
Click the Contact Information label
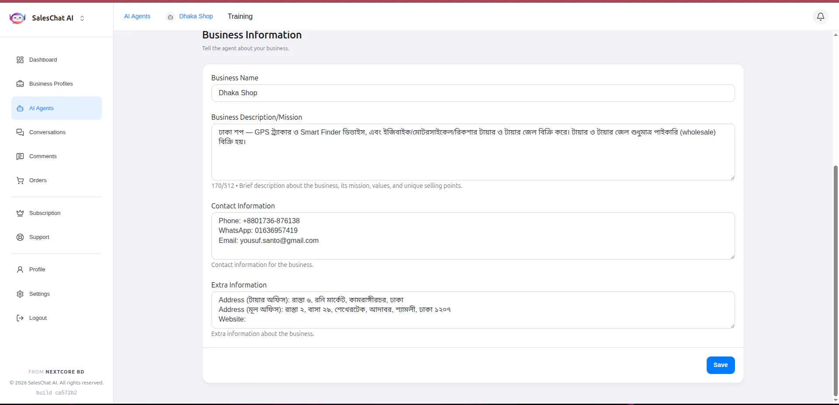[243, 206]
